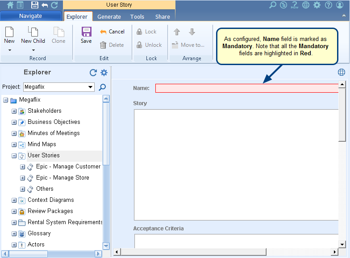Click the Move to... button
The width and height of the screenshot is (350, 258).
pos(188,45)
